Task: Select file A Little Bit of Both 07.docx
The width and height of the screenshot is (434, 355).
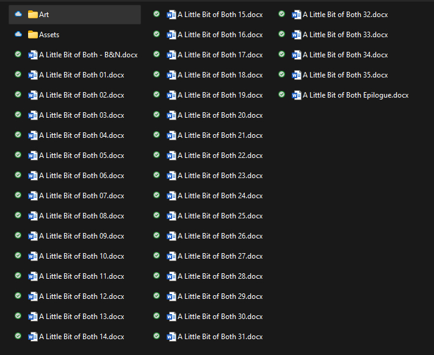Action: (x=81, y=196)
